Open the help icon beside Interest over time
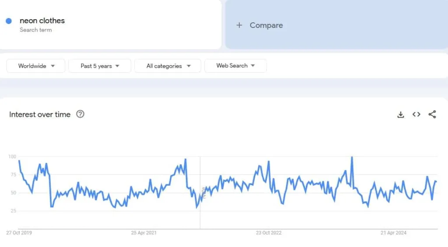 (x=80, y=114)
